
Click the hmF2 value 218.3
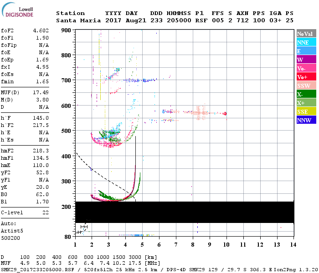41,151
